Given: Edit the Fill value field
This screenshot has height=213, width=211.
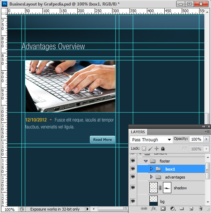Looking at the screenshot, I should pyautogui.click(x=196, y=149).
